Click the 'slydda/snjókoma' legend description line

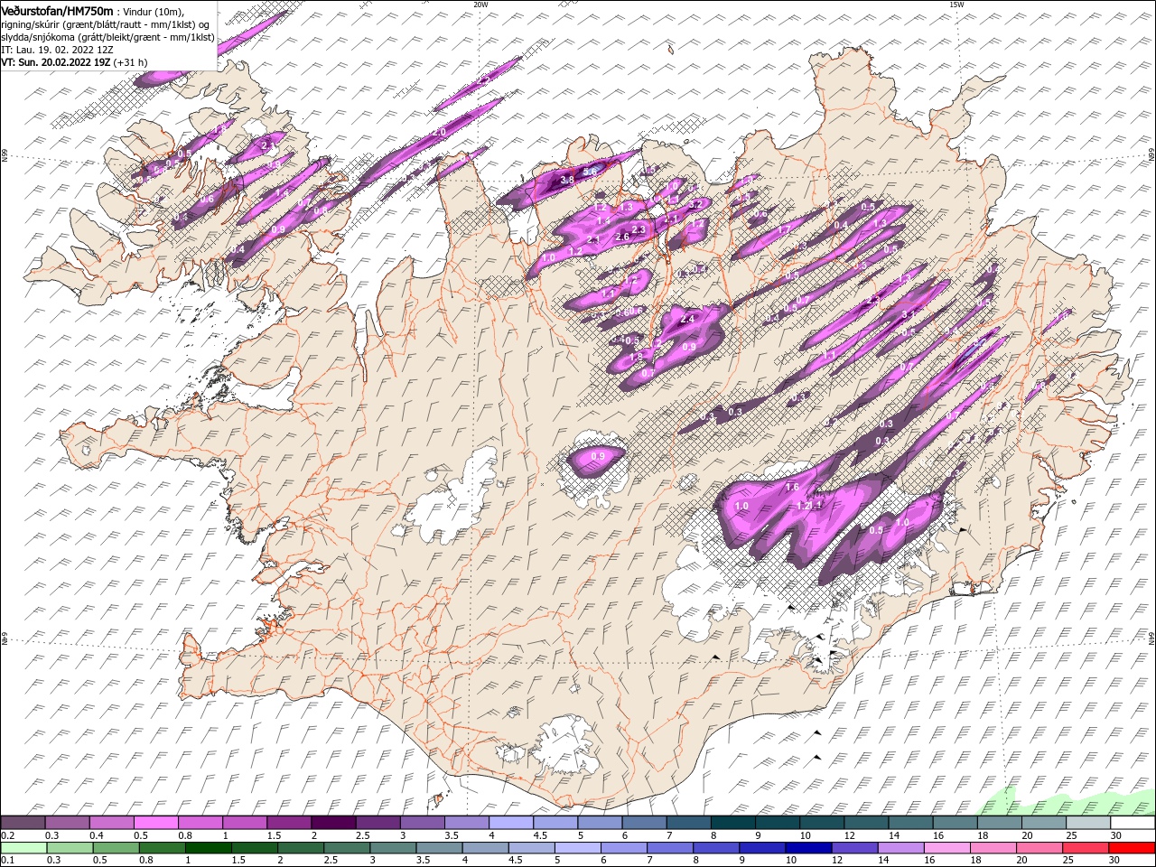tap(107, 37)
